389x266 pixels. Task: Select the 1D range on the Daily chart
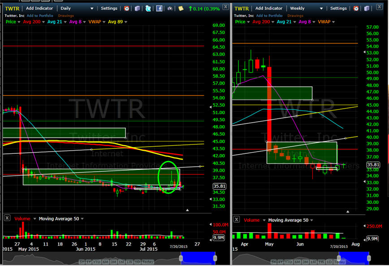pos(137,262)
